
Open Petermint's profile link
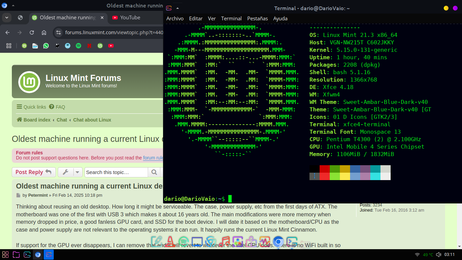click(38, 195)
